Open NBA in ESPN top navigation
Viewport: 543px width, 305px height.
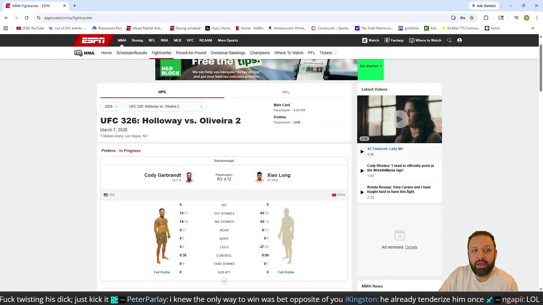click(x=164, y=40)
